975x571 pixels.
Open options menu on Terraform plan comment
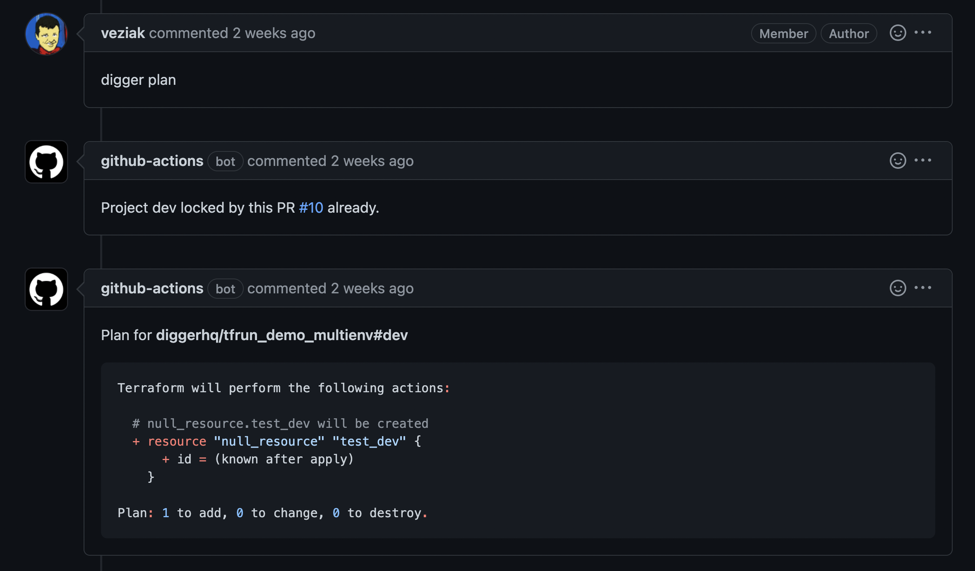pyautogui.click(x=922, y=288)
